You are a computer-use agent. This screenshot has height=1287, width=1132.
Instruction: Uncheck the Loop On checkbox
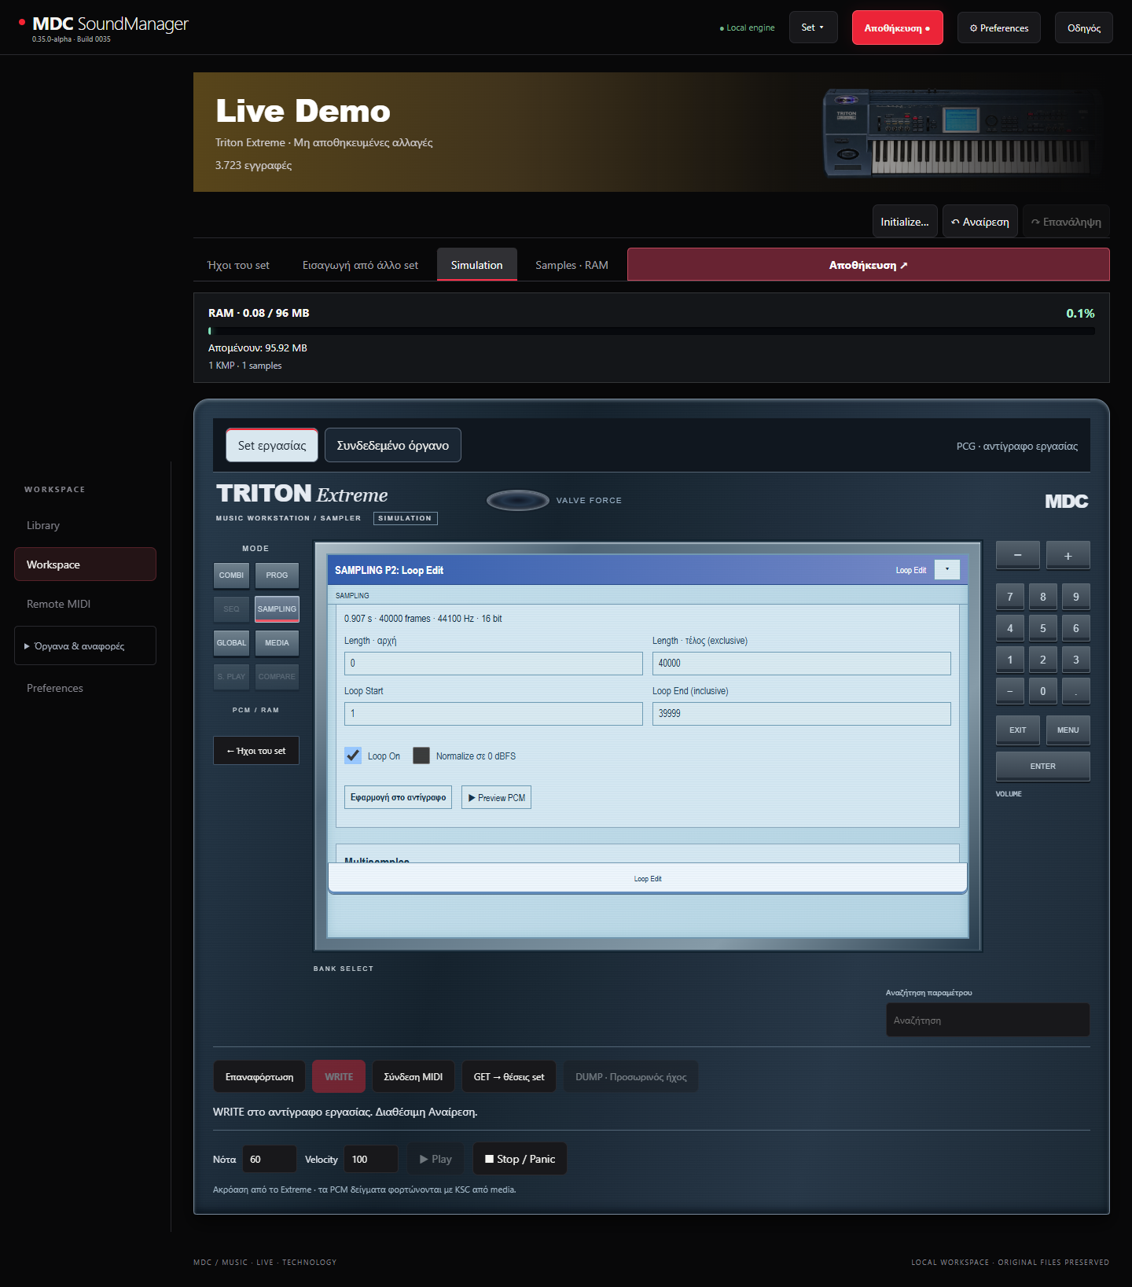(353, 756)
